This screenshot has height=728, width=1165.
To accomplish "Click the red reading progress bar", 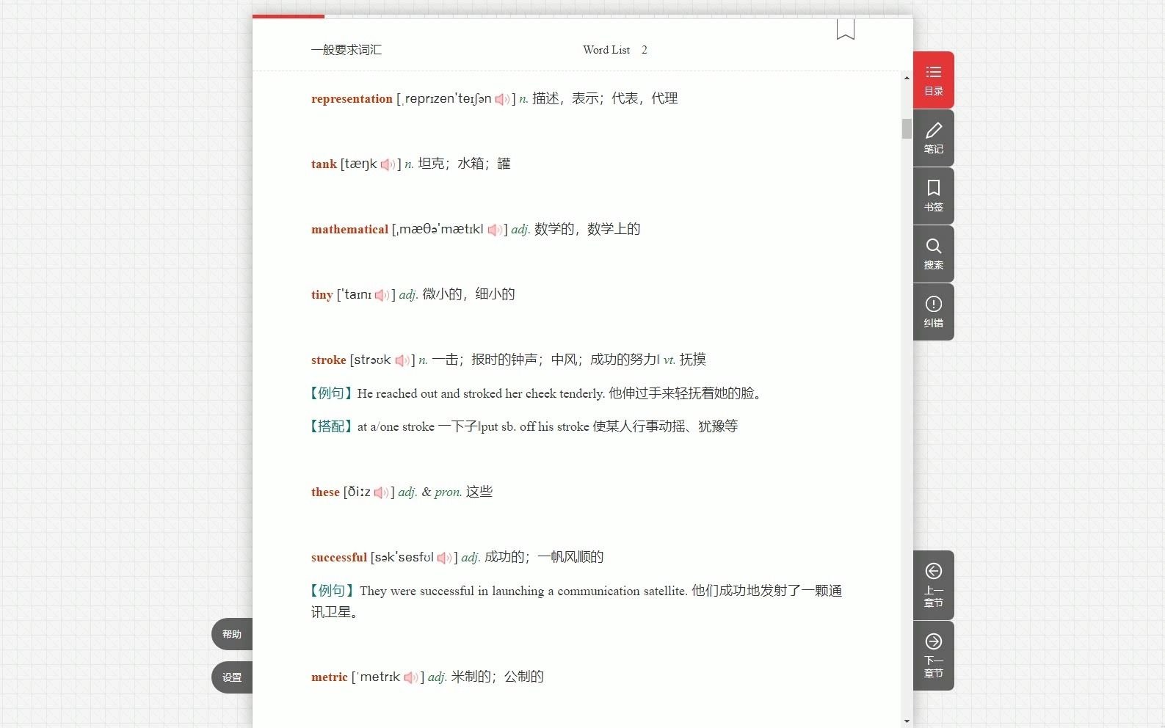I will pos(288,16).
